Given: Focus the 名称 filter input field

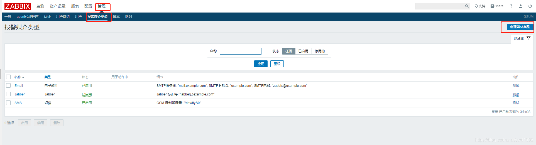Looking at the screenshot, I should tap(241, 51).
